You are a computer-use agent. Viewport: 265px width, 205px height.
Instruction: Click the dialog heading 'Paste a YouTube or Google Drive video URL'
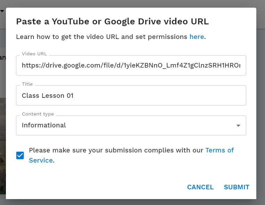(112, 22)
